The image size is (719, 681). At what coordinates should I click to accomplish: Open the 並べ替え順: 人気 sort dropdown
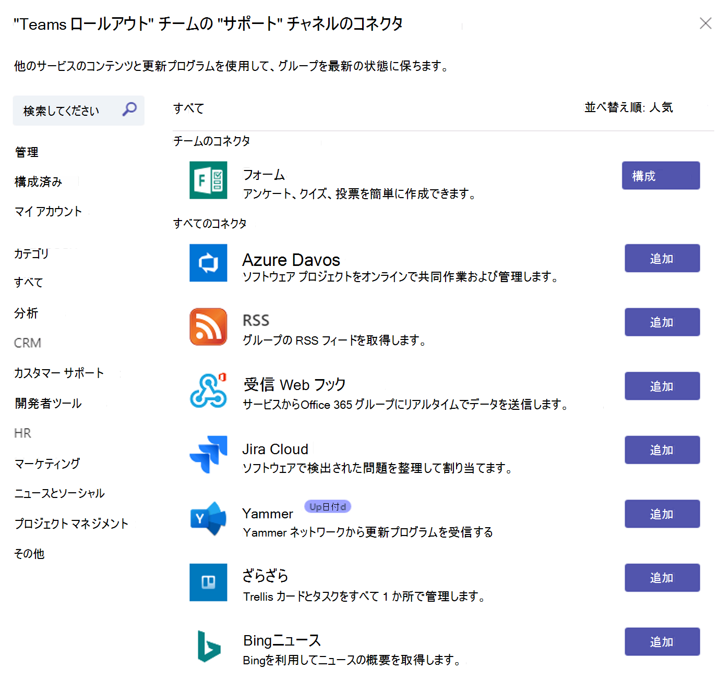click(x=629, y=107)
